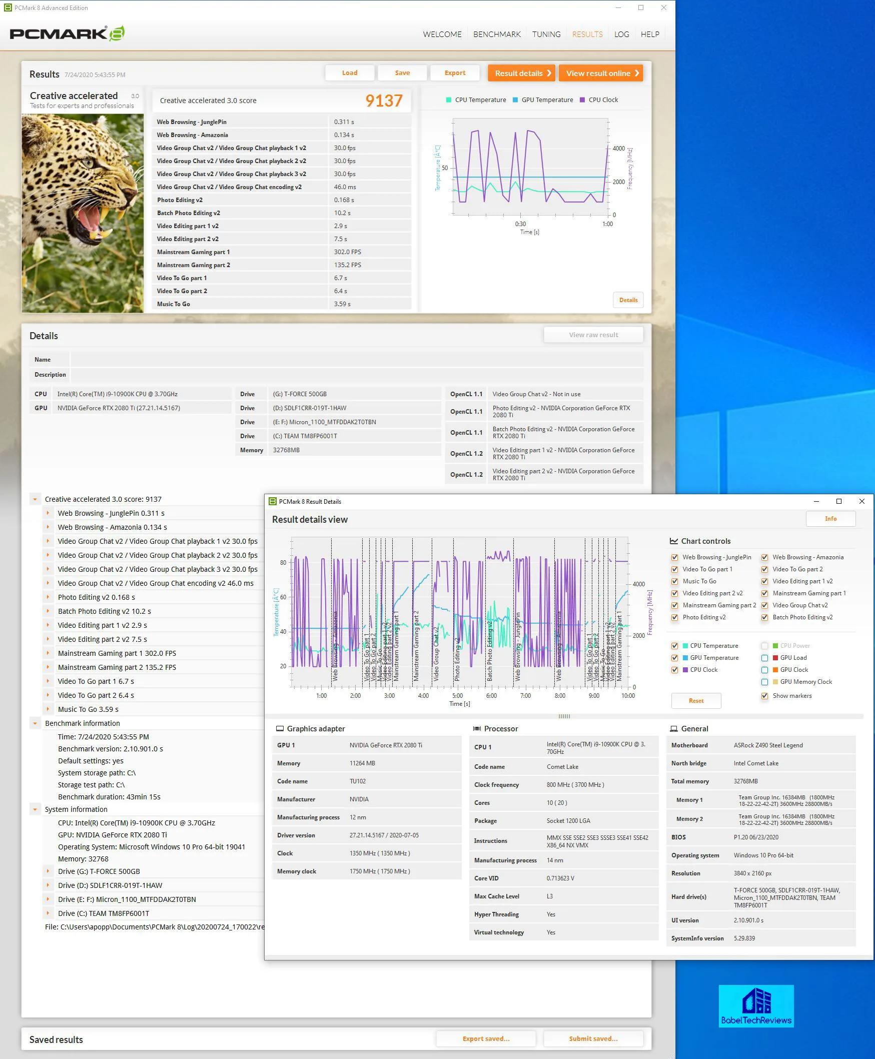Expand Photo Editing v2 0.168 s row

[48, 597]
